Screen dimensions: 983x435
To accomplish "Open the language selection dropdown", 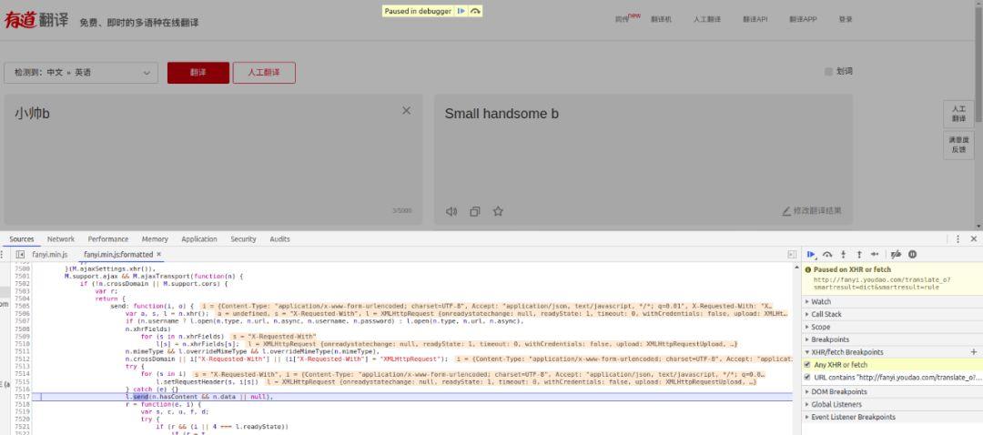I will (81, 73).
